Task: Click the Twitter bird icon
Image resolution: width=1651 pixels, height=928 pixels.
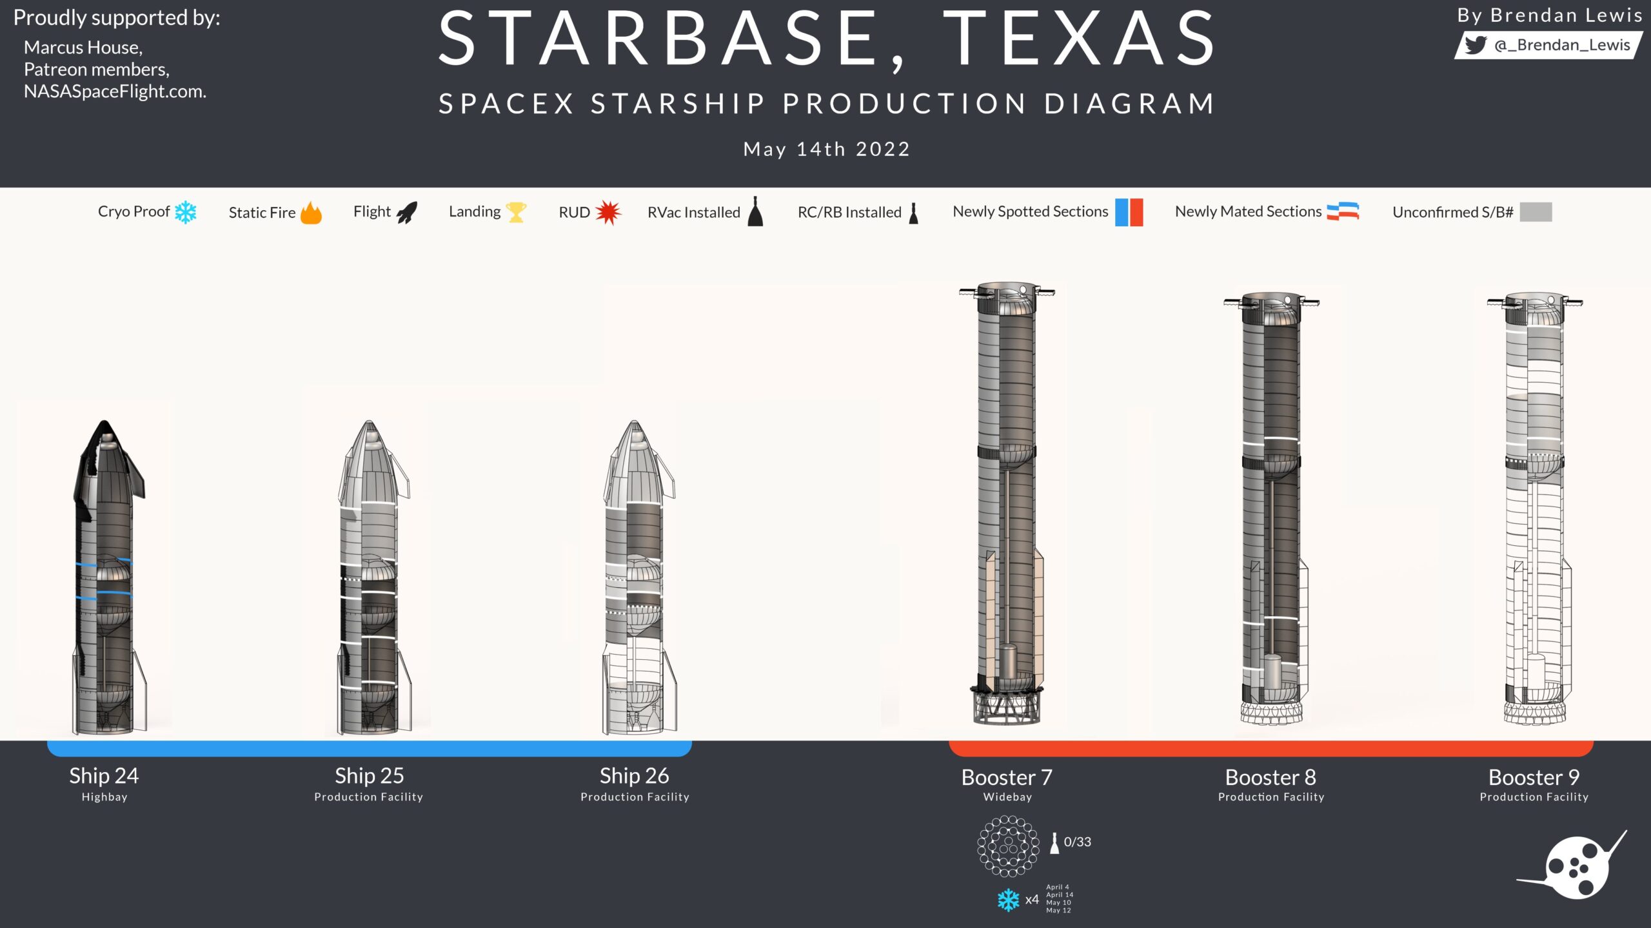Action: click(1475, 45)
